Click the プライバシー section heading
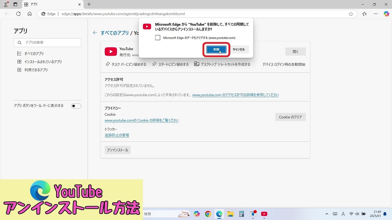 pos(113,108)
